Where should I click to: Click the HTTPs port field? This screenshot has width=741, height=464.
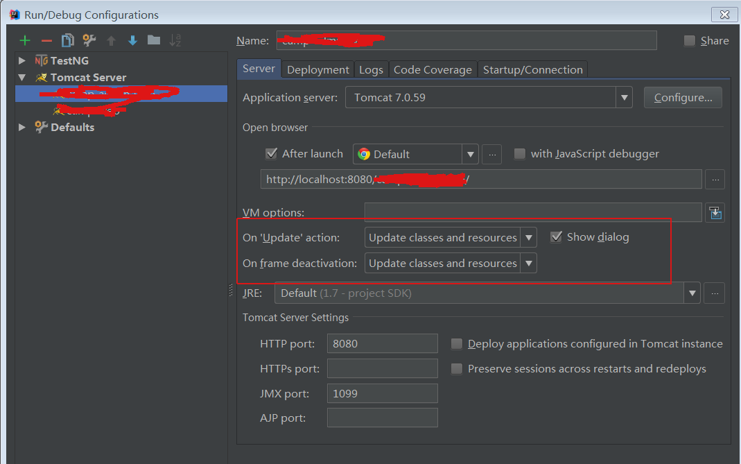coord(383,368)
